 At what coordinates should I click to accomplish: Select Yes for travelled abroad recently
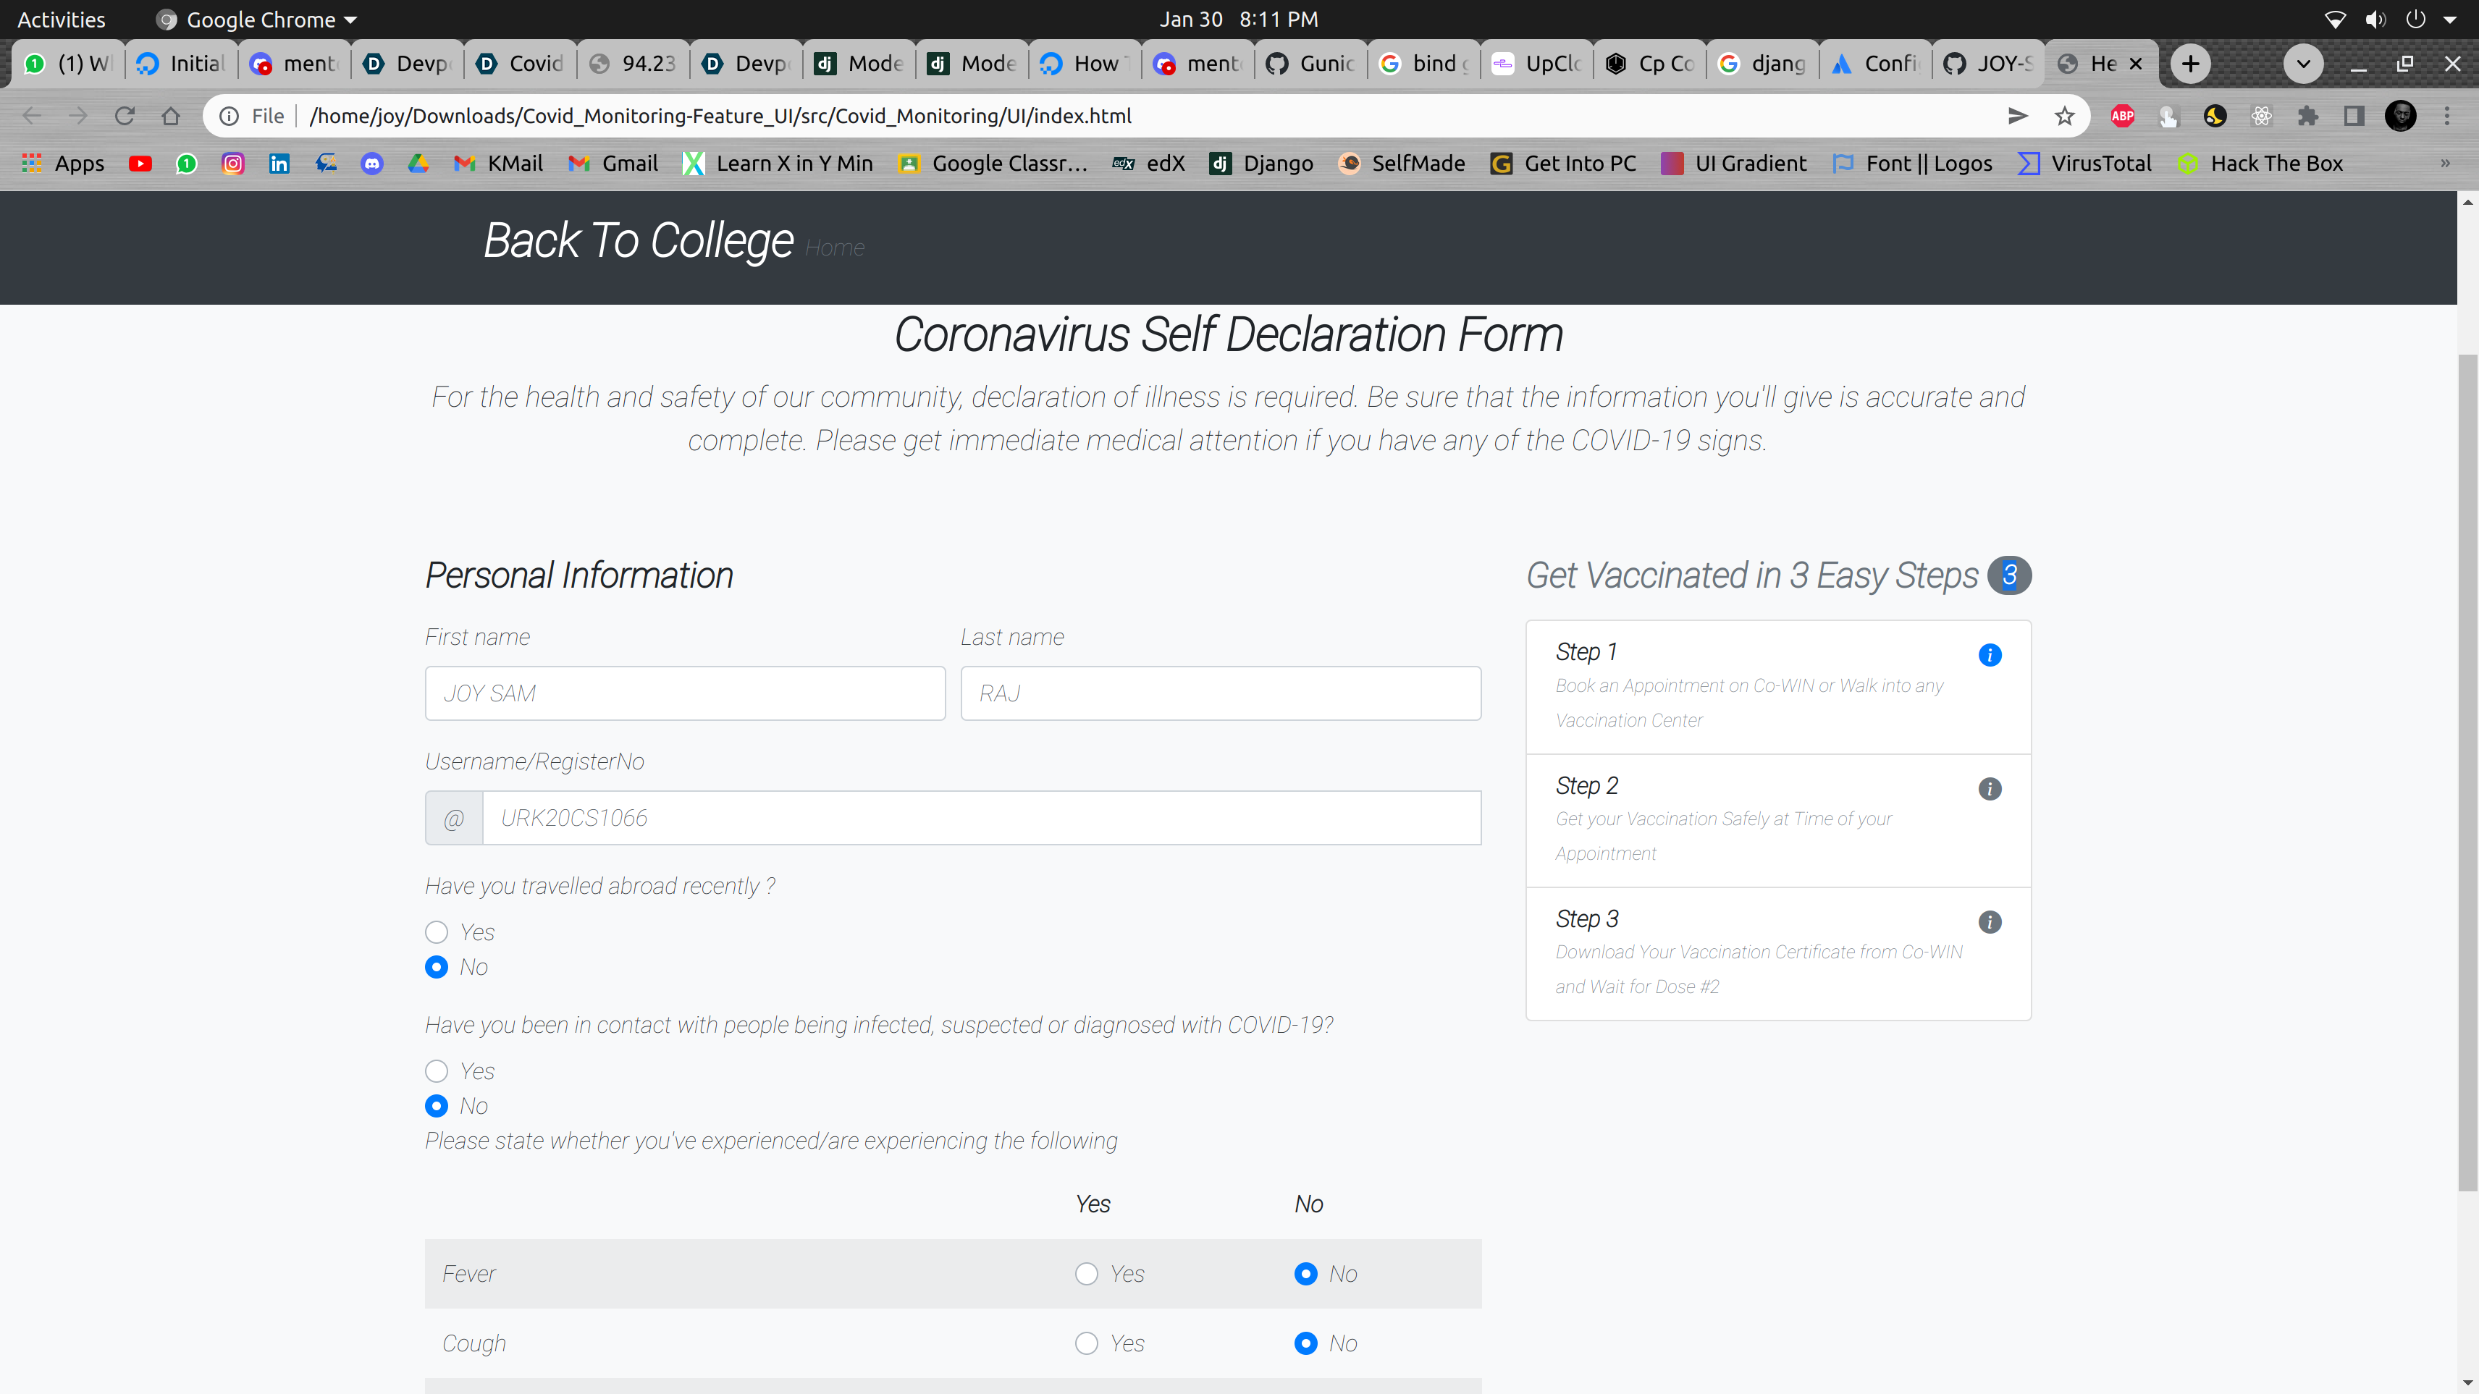[x=437, y=932]
